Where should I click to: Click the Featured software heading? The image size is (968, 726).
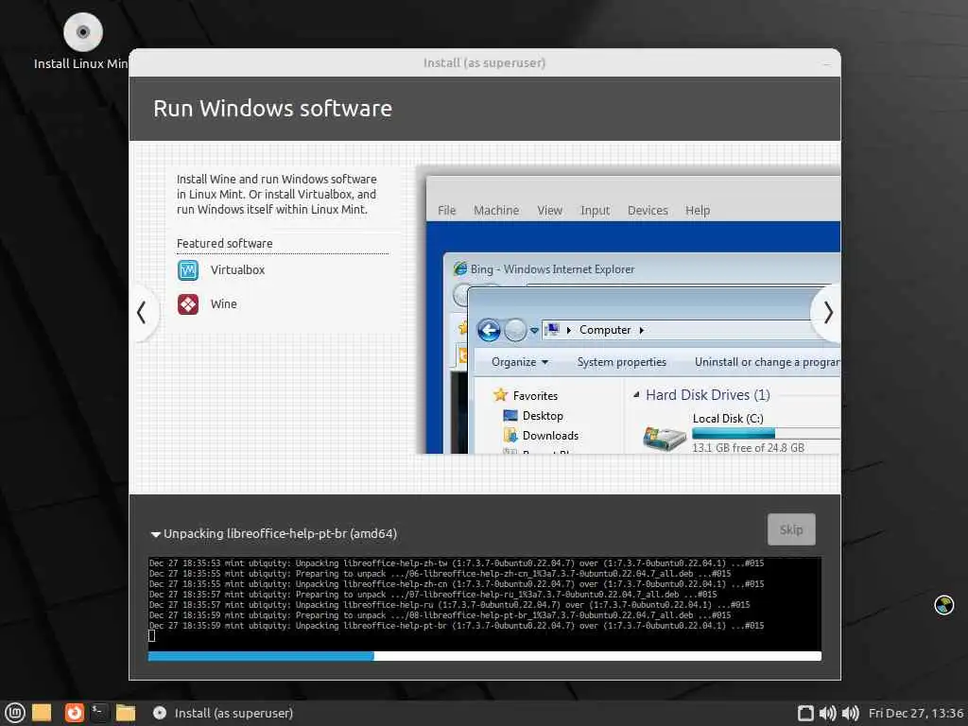tap(225, 244)
